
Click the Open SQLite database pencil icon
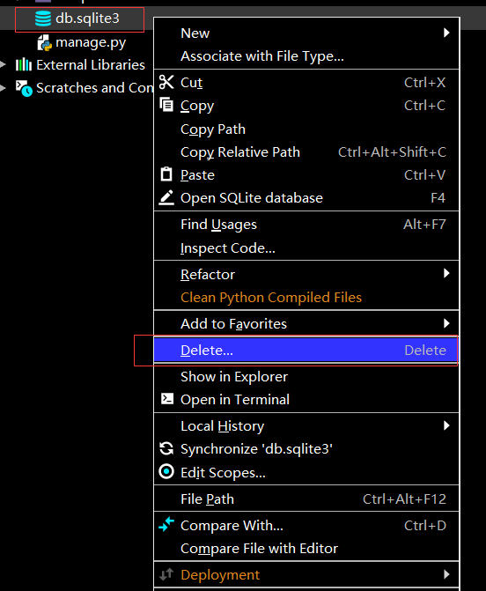tap(166, 197)
